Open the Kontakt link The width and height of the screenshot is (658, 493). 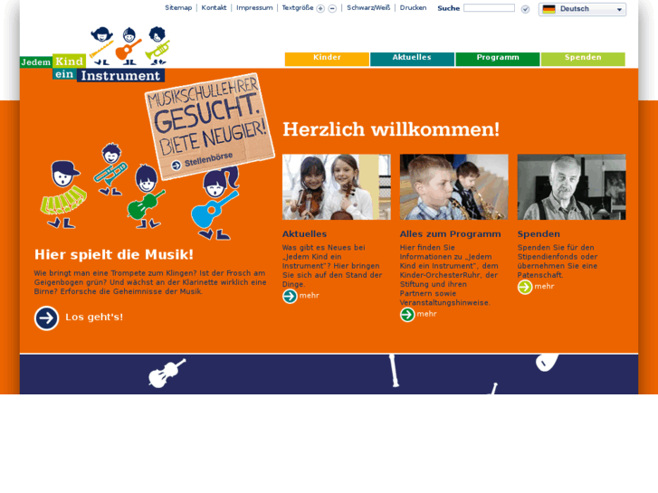click(x=214, y=7)
